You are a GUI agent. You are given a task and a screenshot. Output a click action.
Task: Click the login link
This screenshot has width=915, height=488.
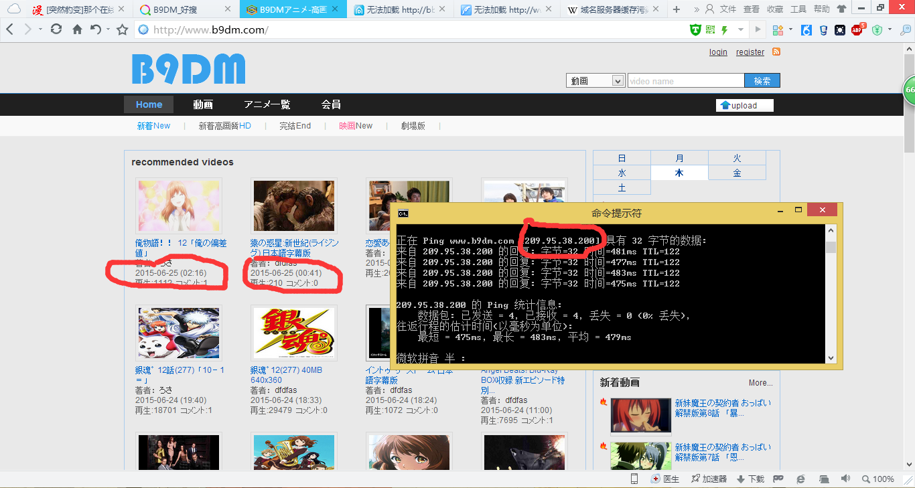click(x=718, y=52)
